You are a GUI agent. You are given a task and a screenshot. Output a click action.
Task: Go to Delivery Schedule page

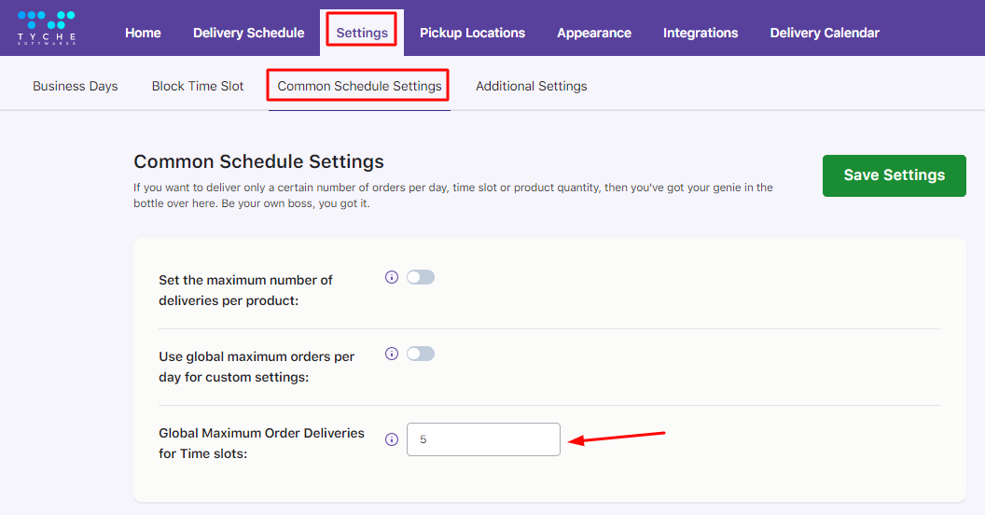248,33
